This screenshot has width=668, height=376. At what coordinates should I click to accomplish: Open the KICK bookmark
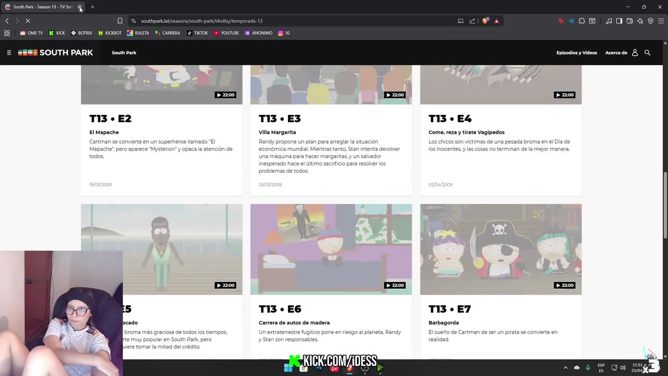click(57, 33)
